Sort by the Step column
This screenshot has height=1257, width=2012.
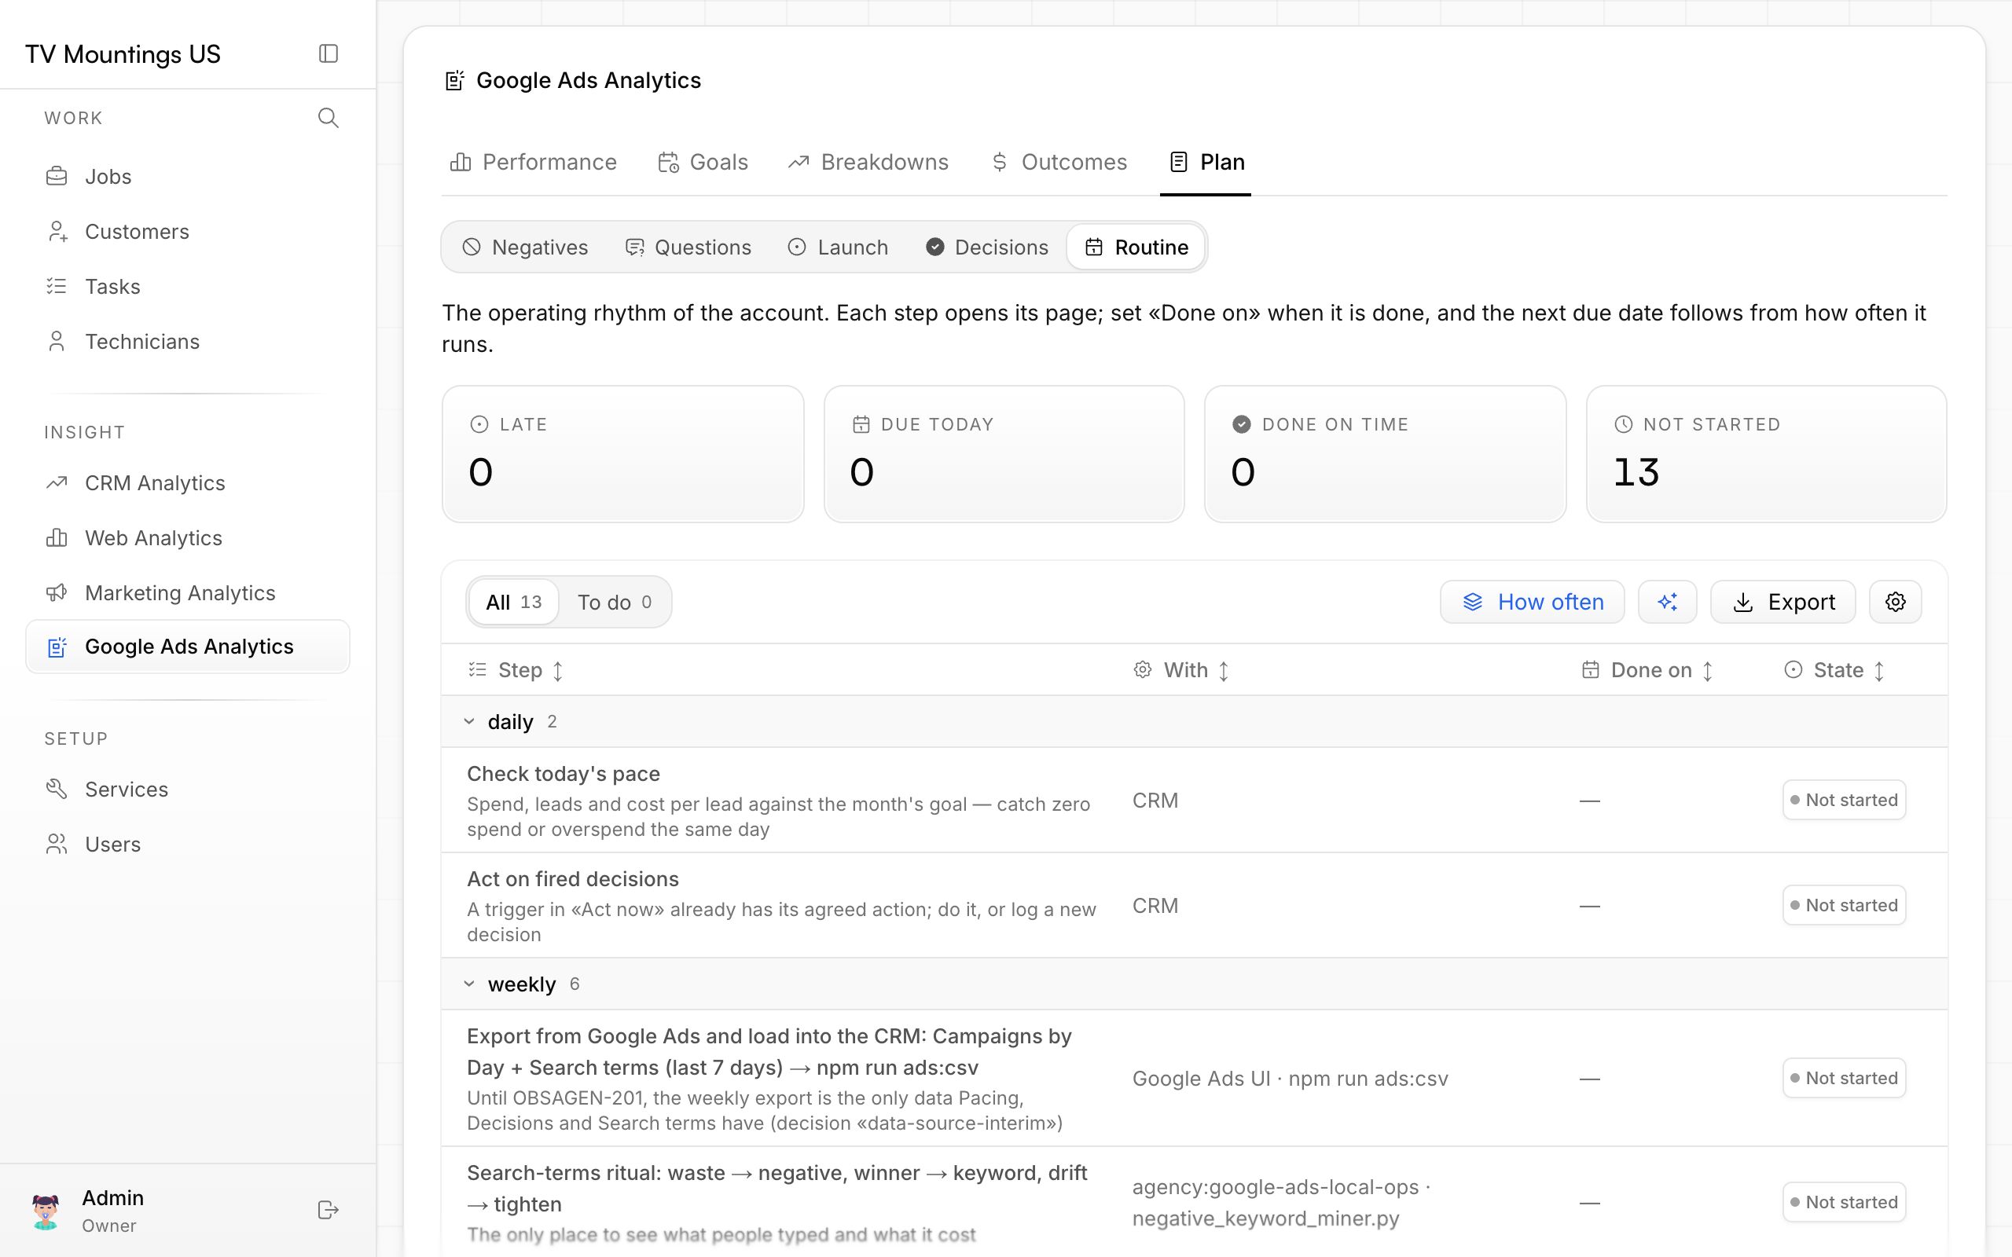(x=516, y=670)
